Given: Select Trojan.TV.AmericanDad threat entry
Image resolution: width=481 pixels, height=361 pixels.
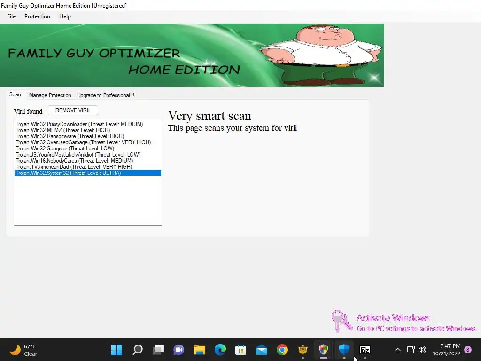Looking at the screenshot, I should click(x=88, y=167).
